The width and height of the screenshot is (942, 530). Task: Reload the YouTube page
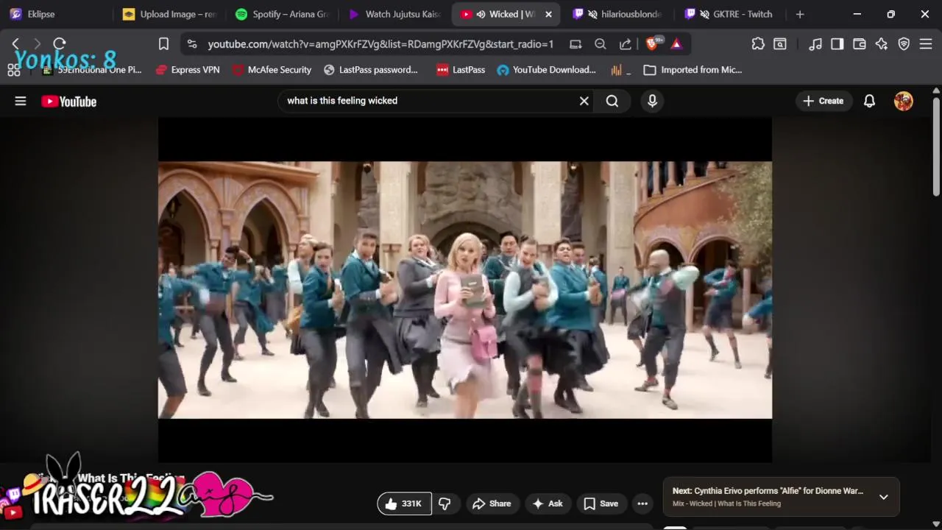point(60,44)
